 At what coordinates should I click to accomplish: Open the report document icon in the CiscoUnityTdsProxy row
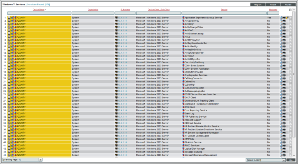(x=281, y=62)
